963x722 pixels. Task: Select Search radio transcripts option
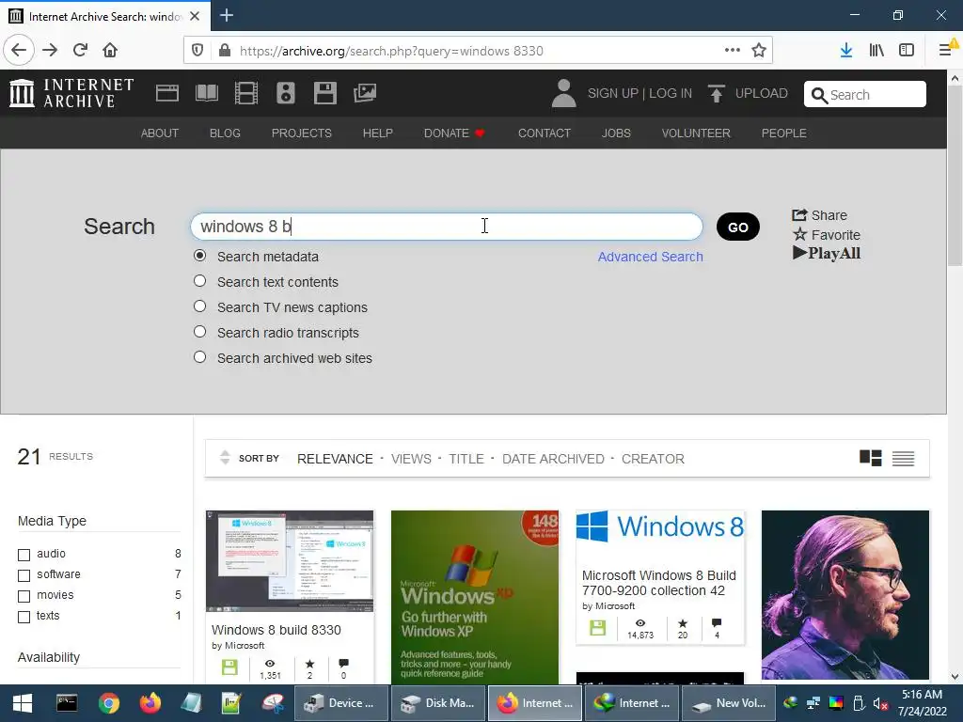coord(199,332)
